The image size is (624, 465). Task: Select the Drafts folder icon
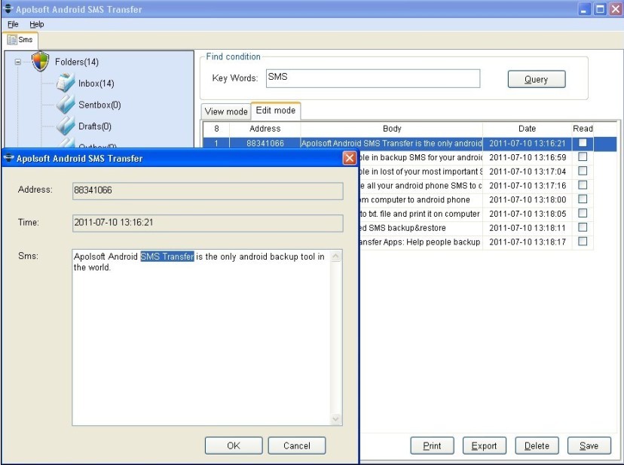[66, 126]
